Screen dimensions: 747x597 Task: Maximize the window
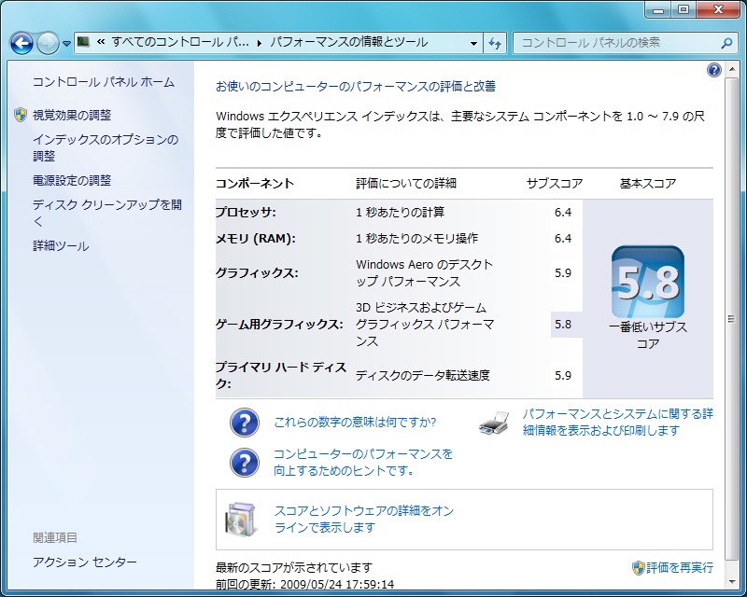point(684,10)
